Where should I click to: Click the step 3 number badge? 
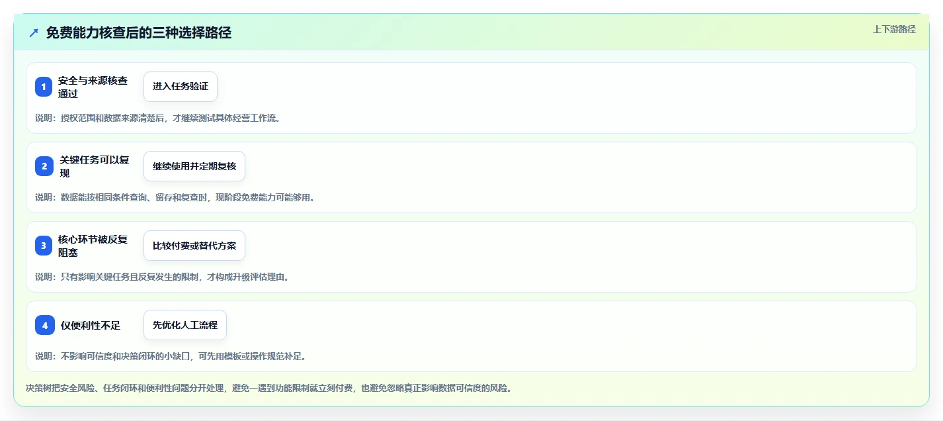click(44, 246)
